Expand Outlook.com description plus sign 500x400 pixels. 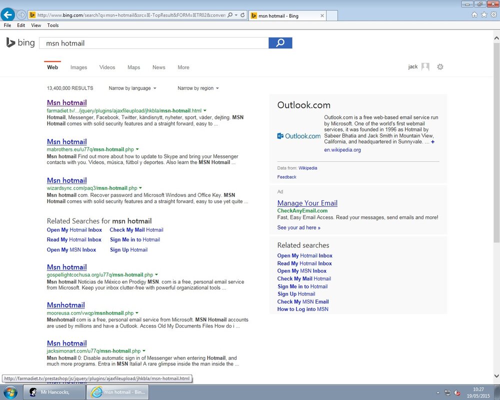point(432,141)
